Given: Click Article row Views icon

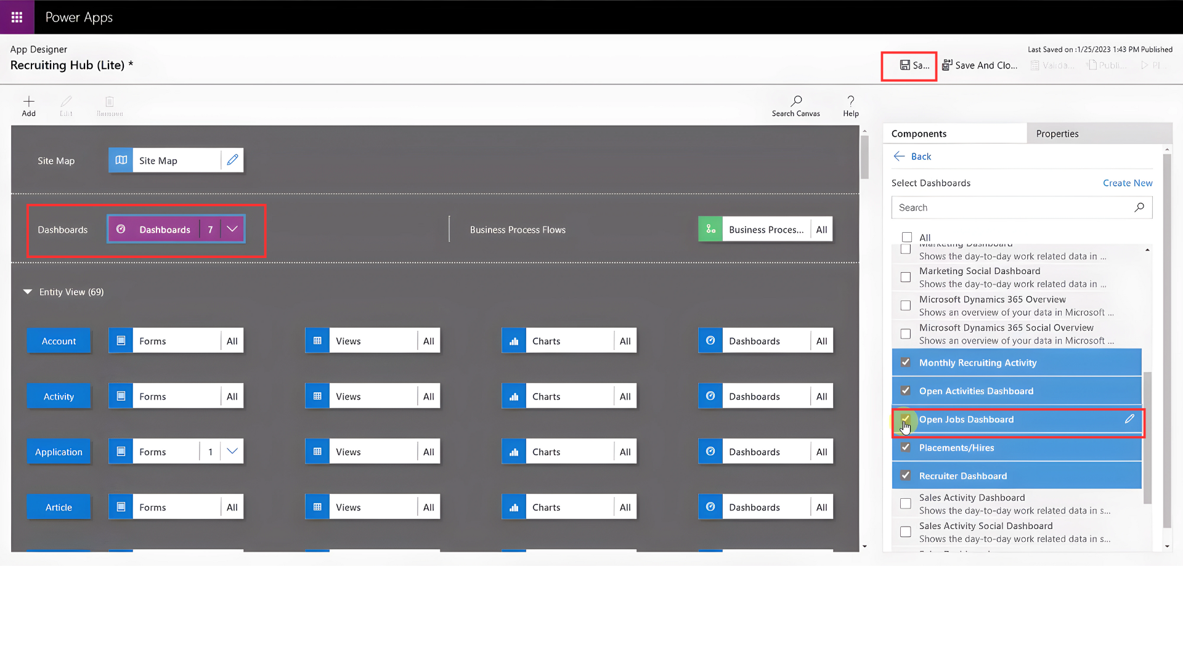Looking at the screenshot, I should pos(317,507).
